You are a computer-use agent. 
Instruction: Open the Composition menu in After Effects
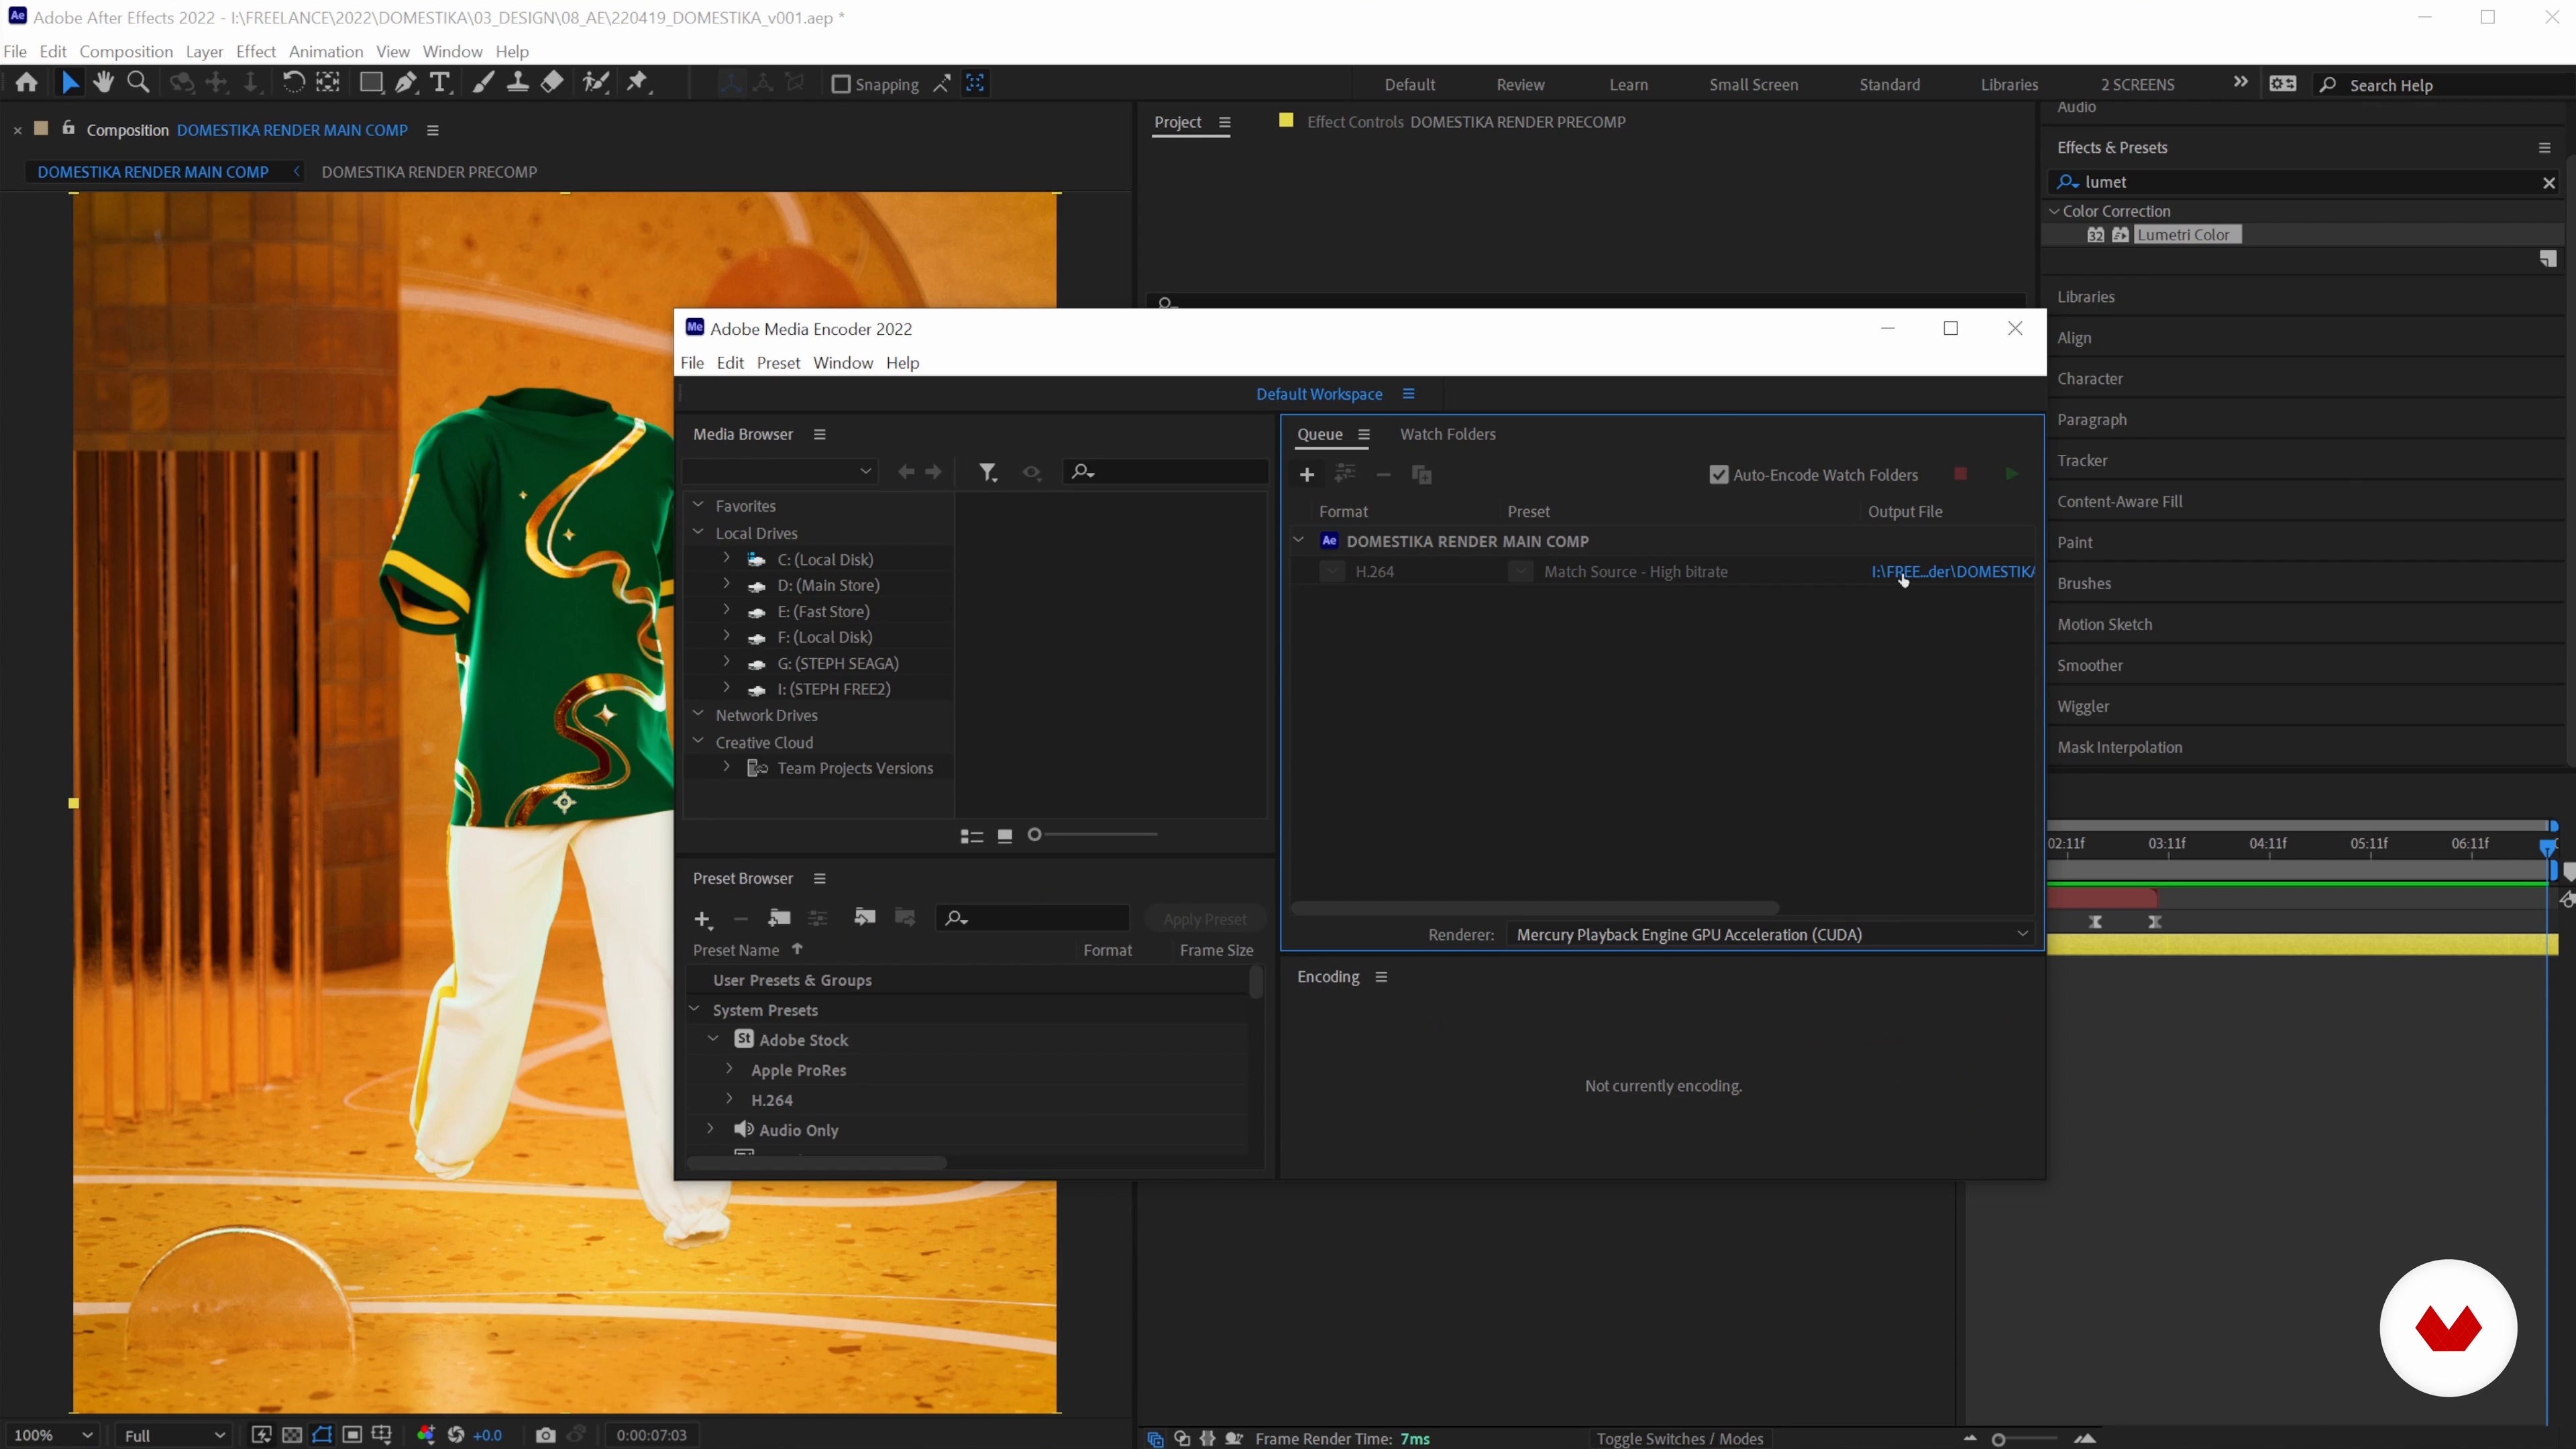[x=126, y=51]
